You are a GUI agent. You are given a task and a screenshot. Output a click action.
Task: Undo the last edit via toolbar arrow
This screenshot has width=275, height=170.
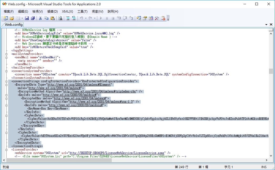(x=82, y=18)
